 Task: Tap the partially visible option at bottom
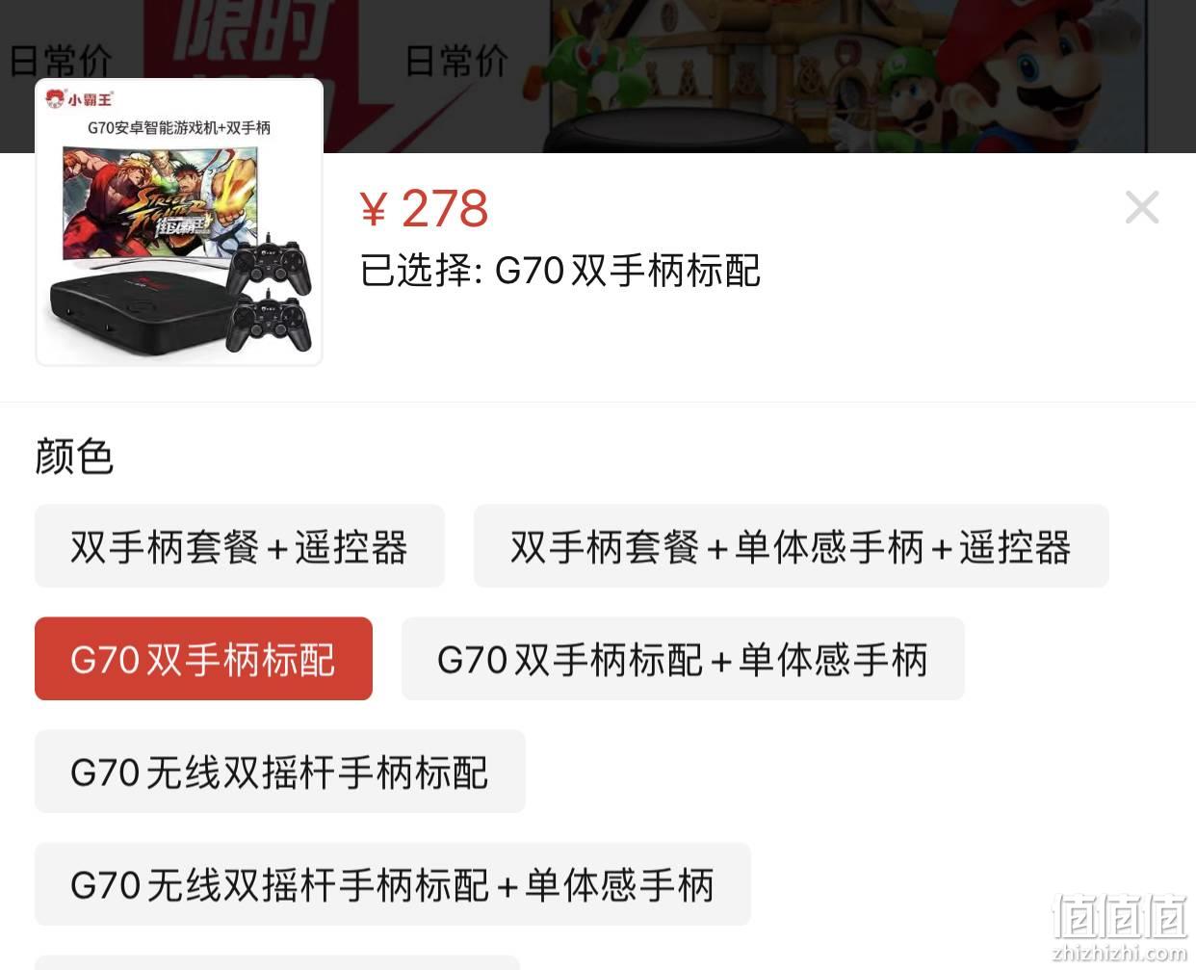click(x=277, y=962)
